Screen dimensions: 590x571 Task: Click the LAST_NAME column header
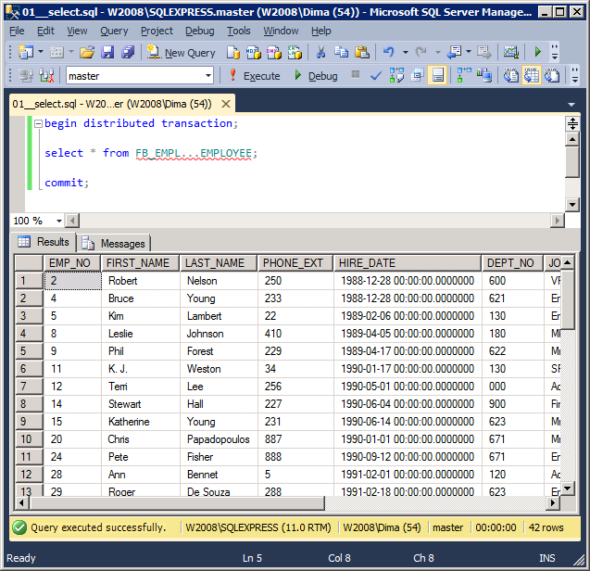pyautogui.click(x=219, y=263)
